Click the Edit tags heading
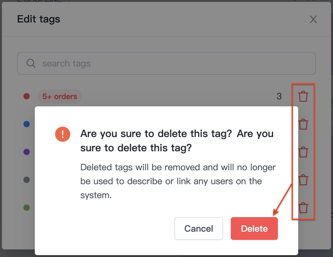Screen dimensions: 333x257 pyautogui.click(x=39, y=19)
